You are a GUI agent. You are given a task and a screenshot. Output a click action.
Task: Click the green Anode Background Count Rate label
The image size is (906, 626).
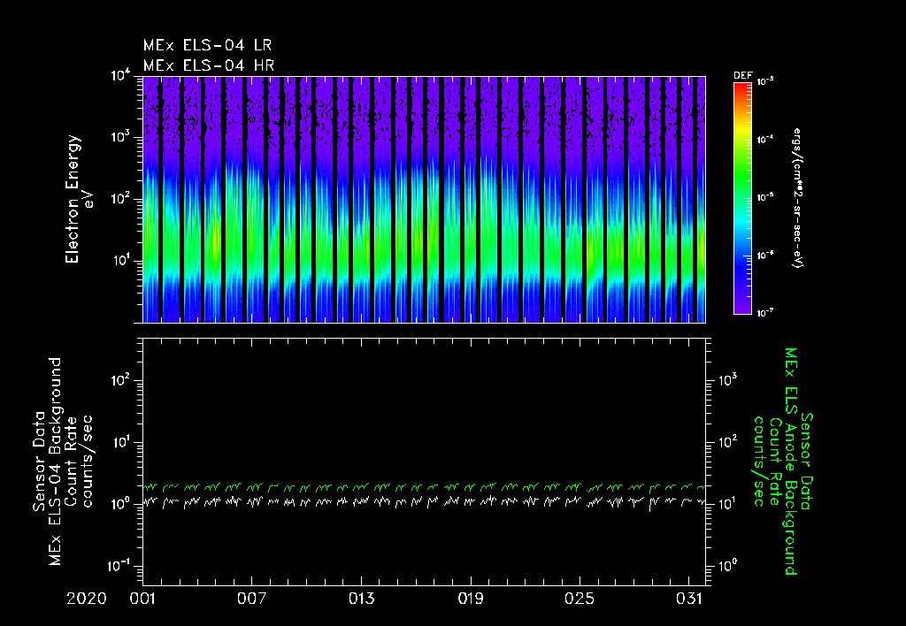(784, 462)
